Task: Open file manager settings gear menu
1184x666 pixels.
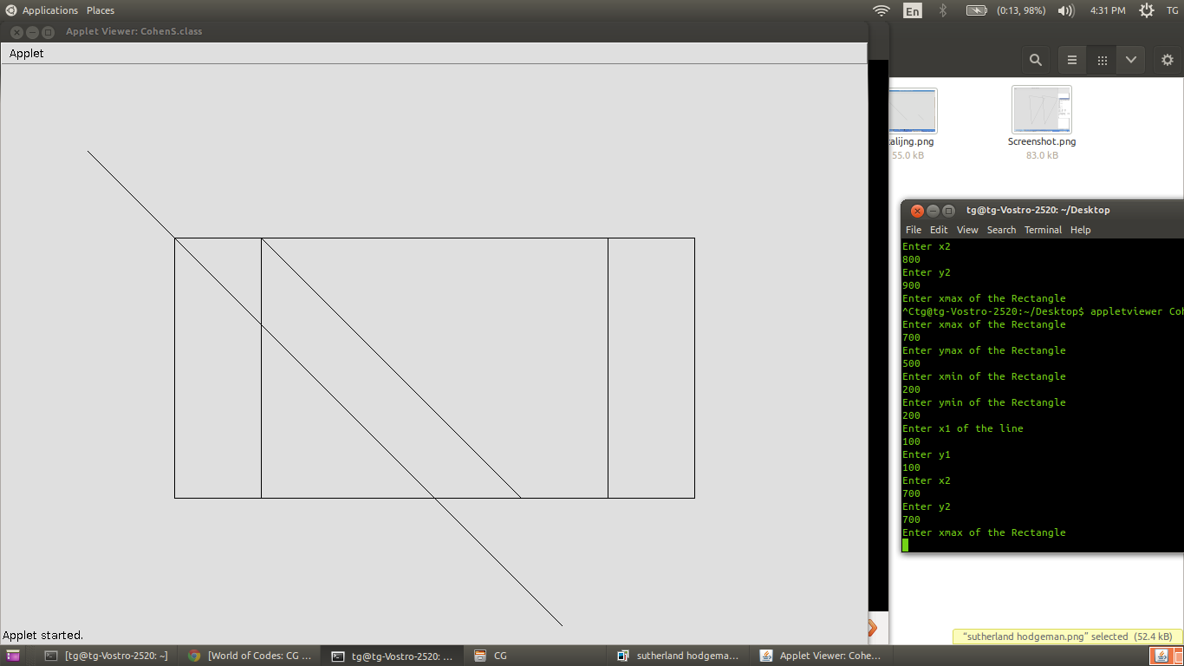Action: [1167, 60]
